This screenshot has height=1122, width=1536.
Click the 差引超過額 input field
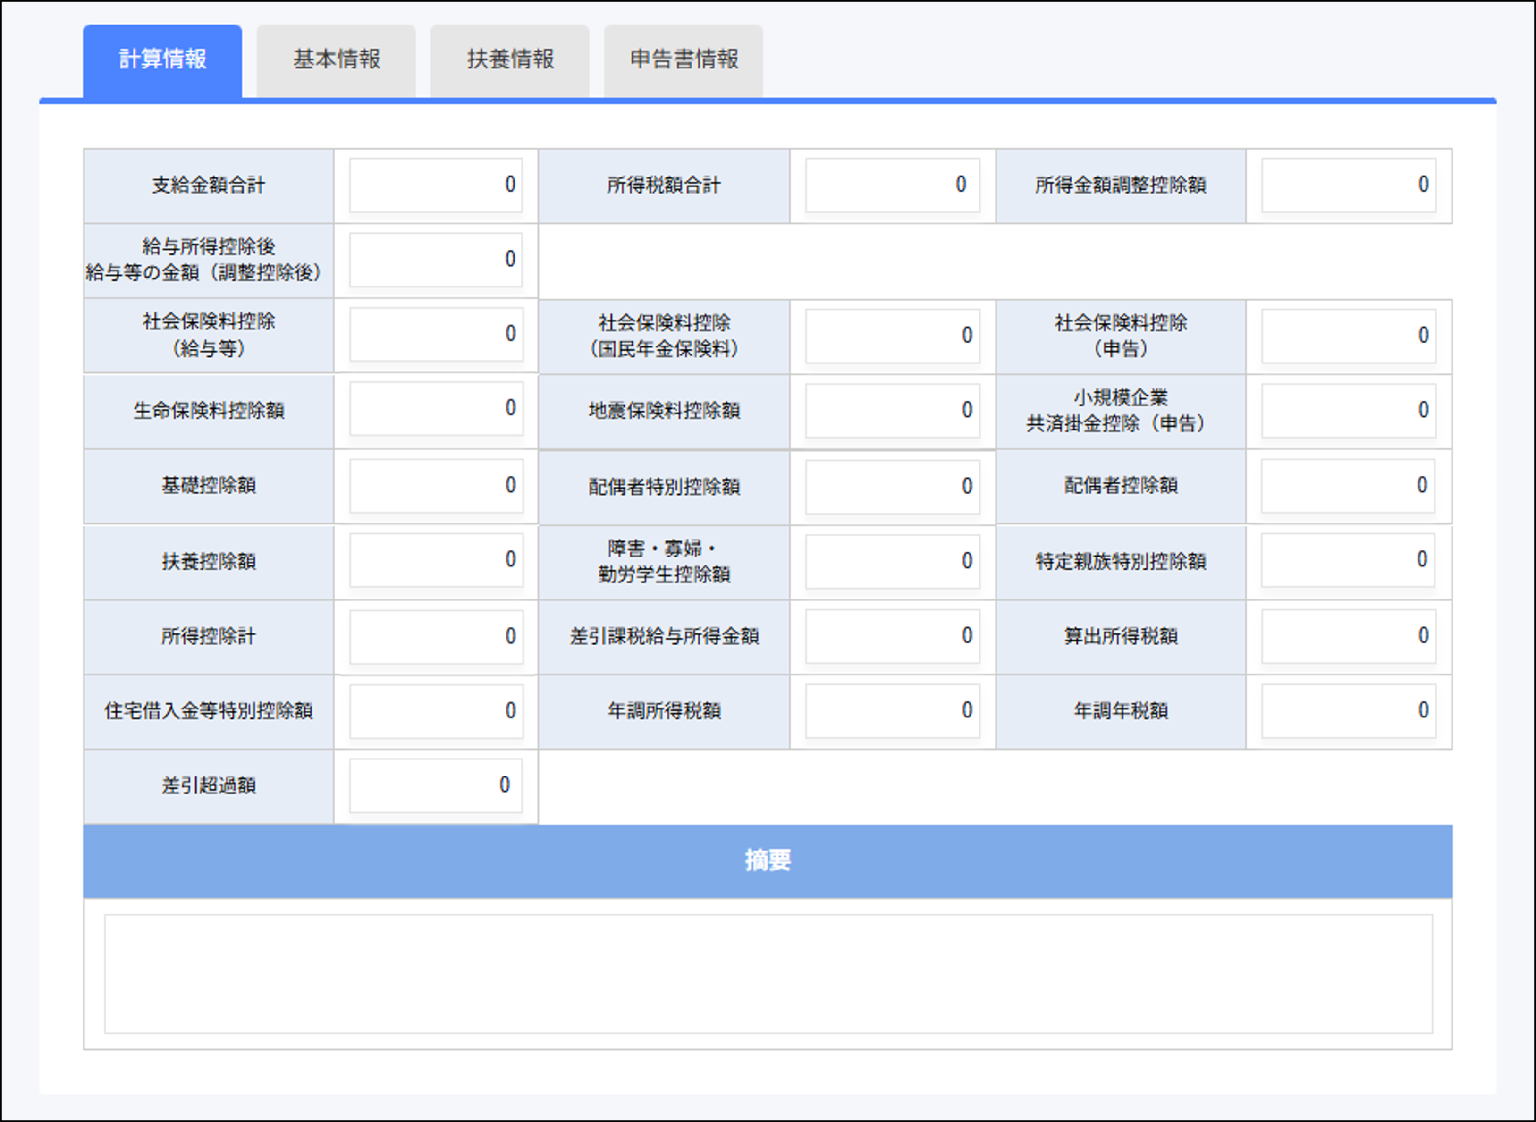435,786
